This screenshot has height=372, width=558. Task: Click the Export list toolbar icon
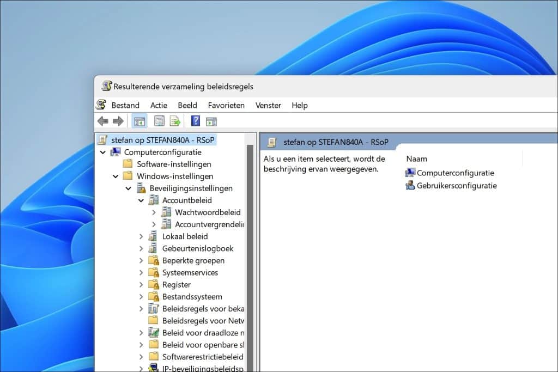[175, 121]
